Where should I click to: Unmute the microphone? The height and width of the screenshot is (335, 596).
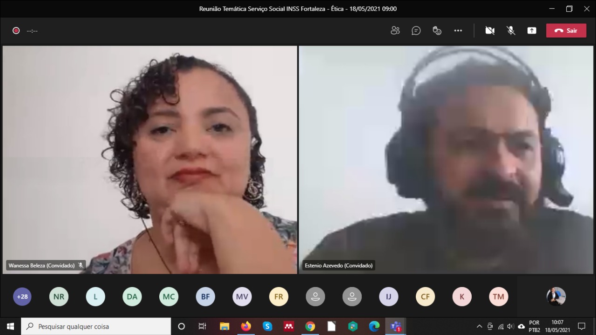[510, 30]
